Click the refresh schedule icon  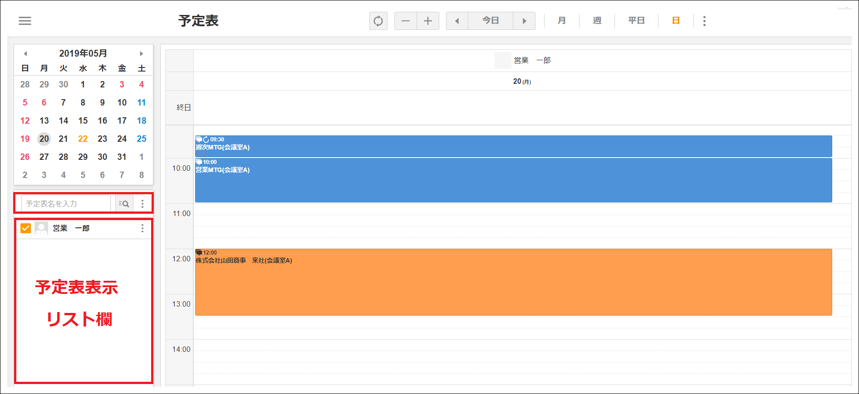(x=378, y=21)
